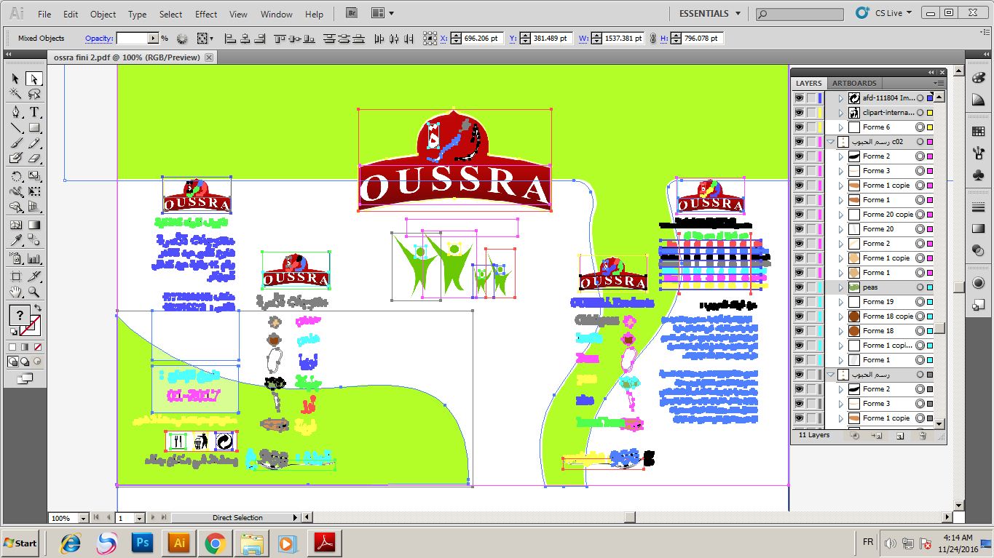Select the Hand tool
Viewport: 994px width, 558px height.
coord(15,292)
